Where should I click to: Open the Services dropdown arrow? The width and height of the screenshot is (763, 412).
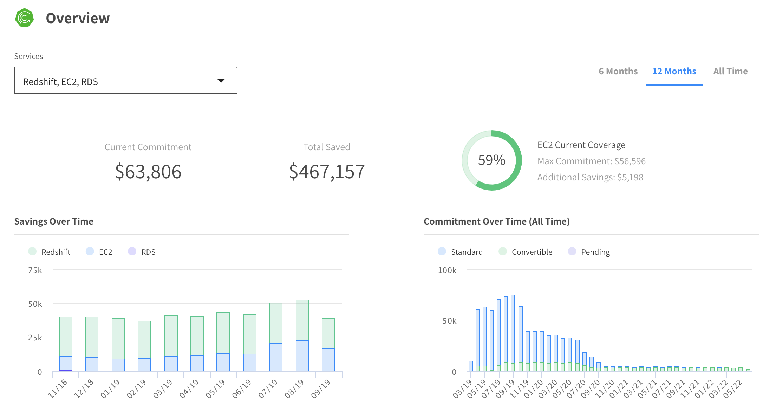click(221, 81)
